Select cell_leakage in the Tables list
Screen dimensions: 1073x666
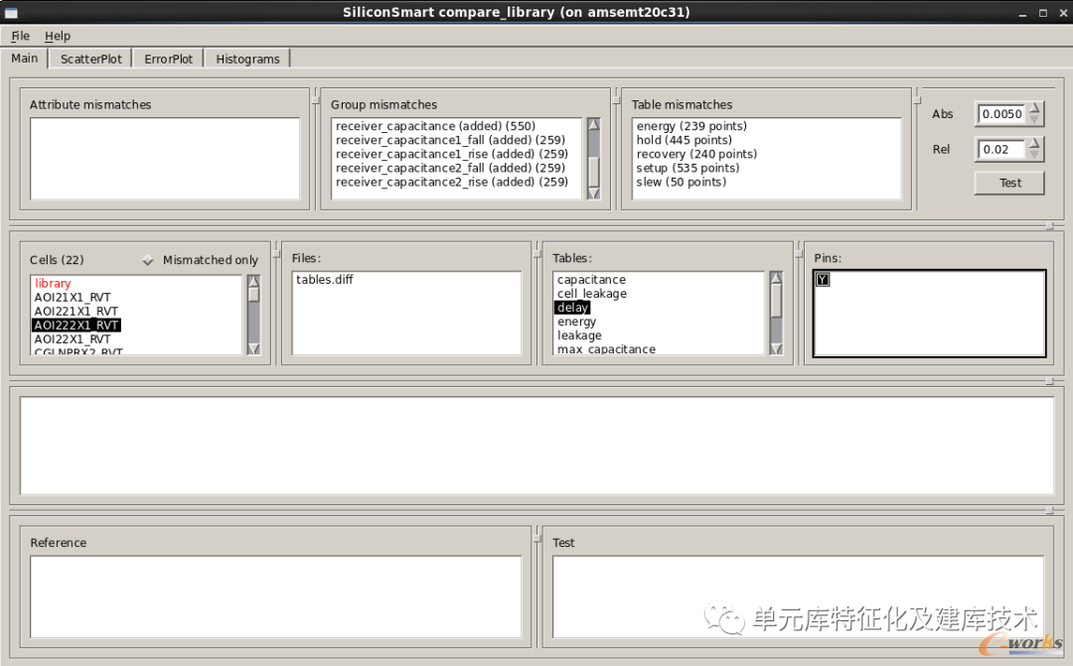pyautogui.click(x=592, y=294)
